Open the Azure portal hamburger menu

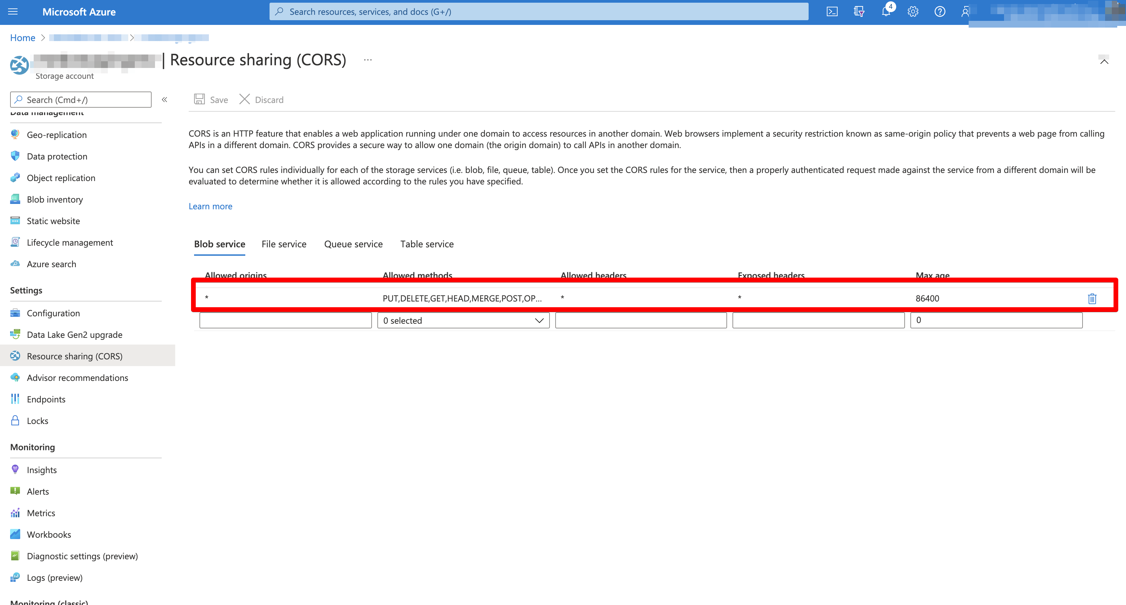[13, 11]
